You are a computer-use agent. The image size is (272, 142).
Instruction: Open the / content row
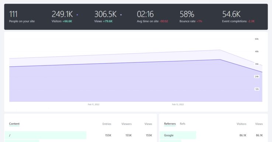(80, 135)
